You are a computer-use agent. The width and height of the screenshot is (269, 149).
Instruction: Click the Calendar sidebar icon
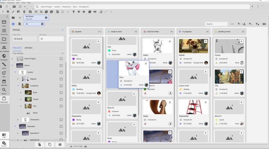(x=4, y=82)
